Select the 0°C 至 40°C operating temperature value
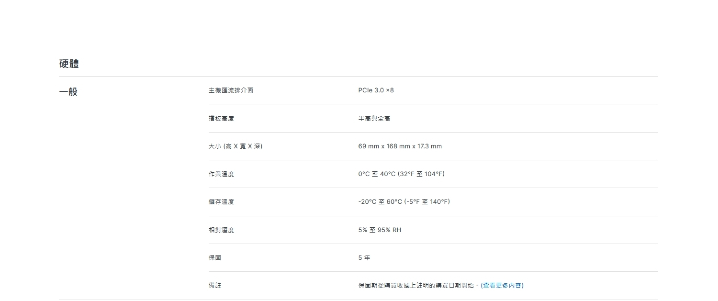This screenshot has width=718, height=301. pyautogui.click(x=377, y=174)
